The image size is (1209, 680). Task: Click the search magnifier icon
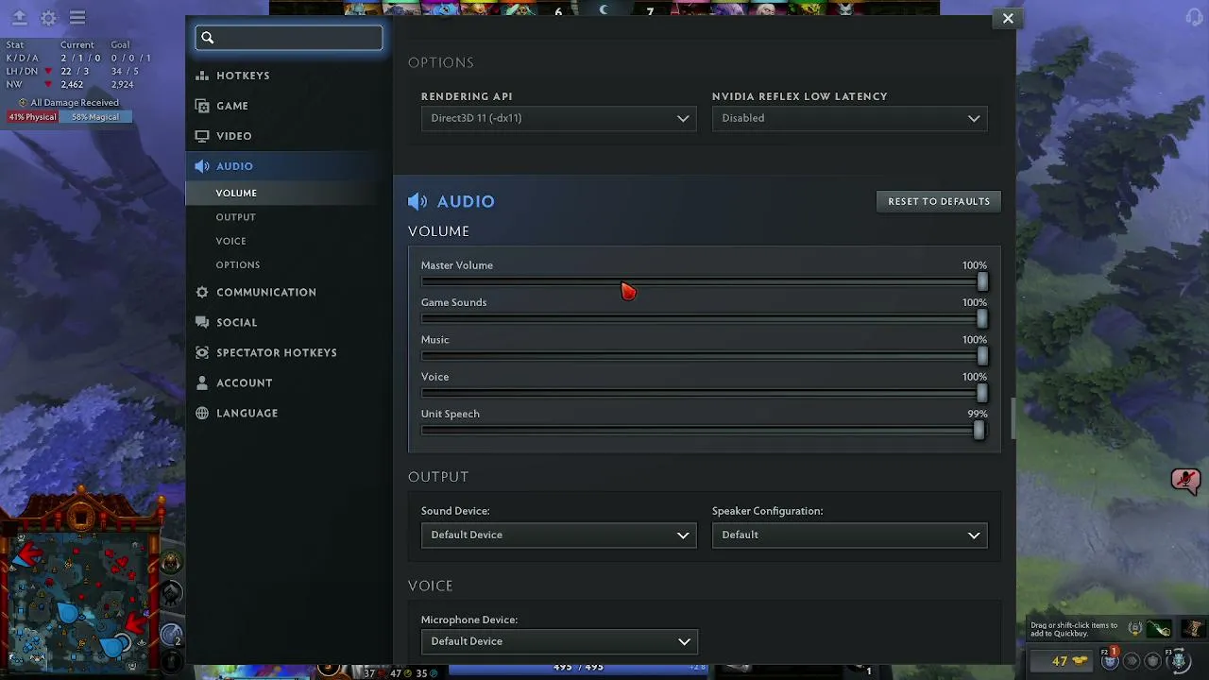208,38
